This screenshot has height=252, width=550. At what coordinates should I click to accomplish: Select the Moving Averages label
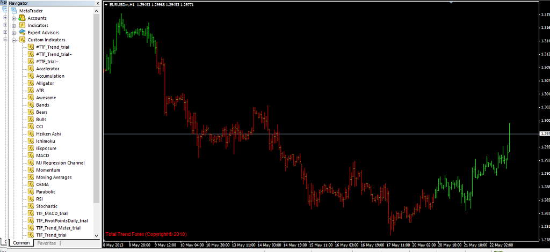[54, 177]
